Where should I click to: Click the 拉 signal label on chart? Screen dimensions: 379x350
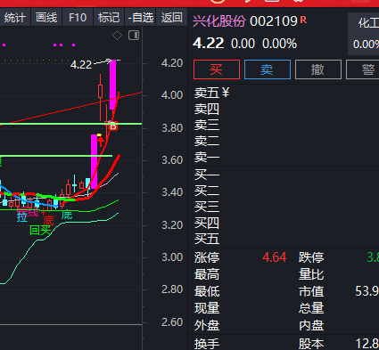pos(22,216)
